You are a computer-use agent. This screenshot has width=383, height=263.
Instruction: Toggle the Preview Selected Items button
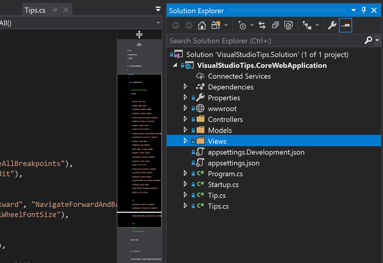point(345,26)
